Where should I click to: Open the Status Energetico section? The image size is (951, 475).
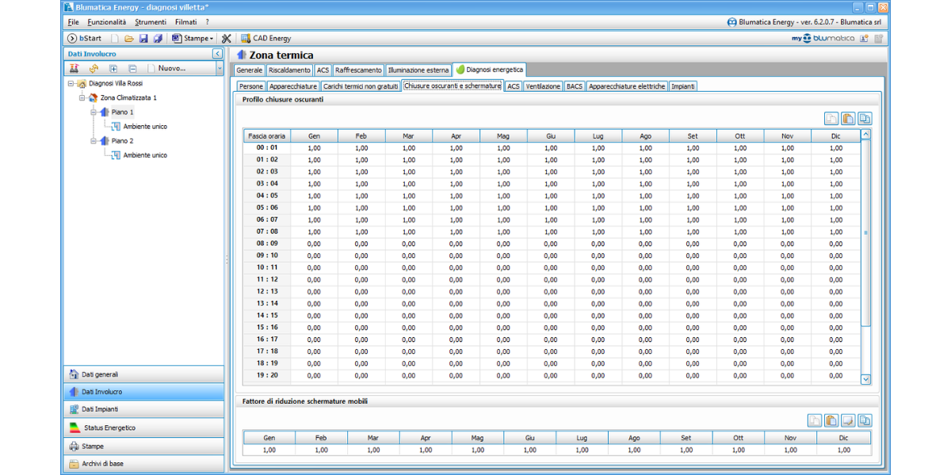(x=109, y=427)
